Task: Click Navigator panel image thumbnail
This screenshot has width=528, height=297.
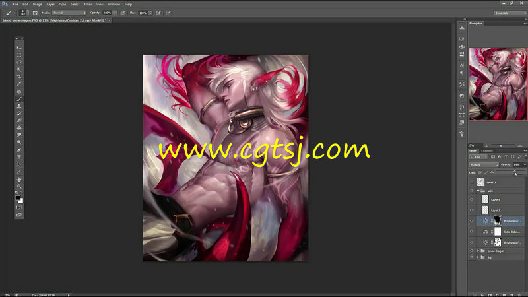Action: click(498, 84)
